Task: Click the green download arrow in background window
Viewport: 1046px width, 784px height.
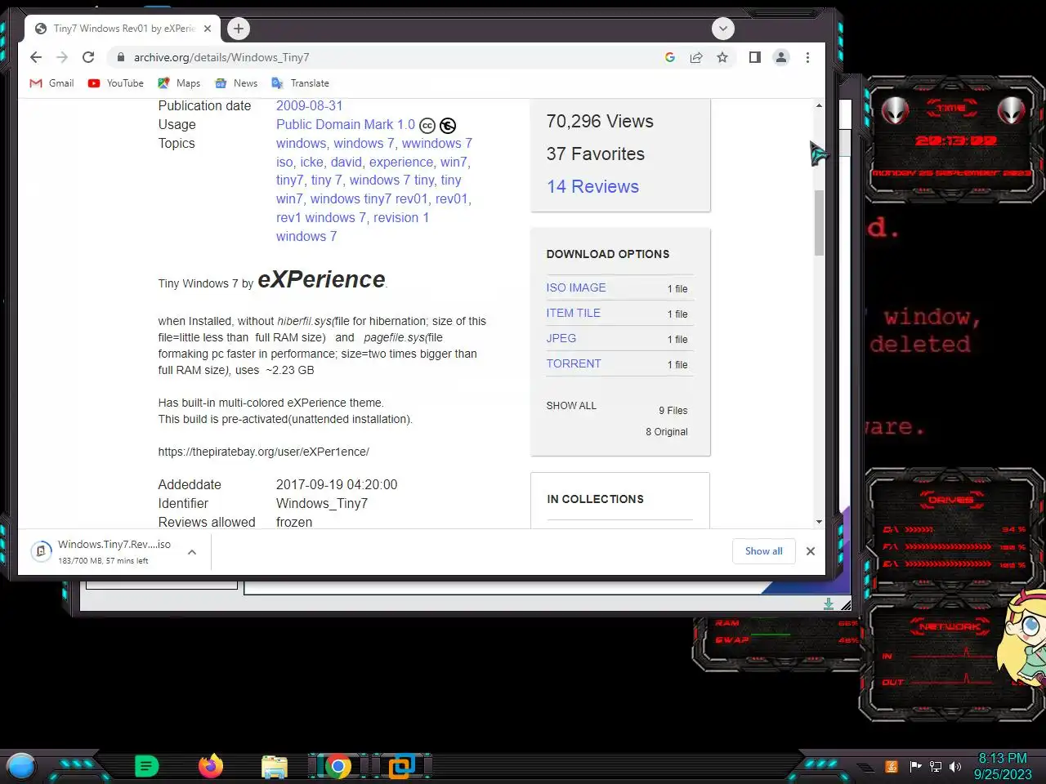Action: click(x=829, y=604)
